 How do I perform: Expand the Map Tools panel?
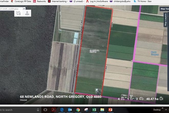click(164, 9)
